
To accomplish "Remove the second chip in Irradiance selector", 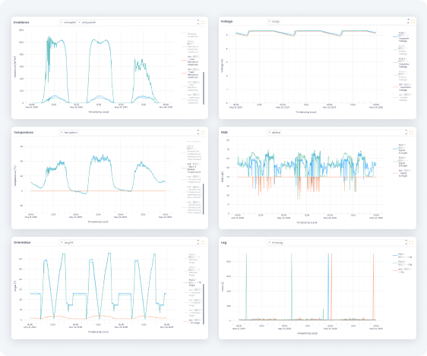I will pos(79,22).
